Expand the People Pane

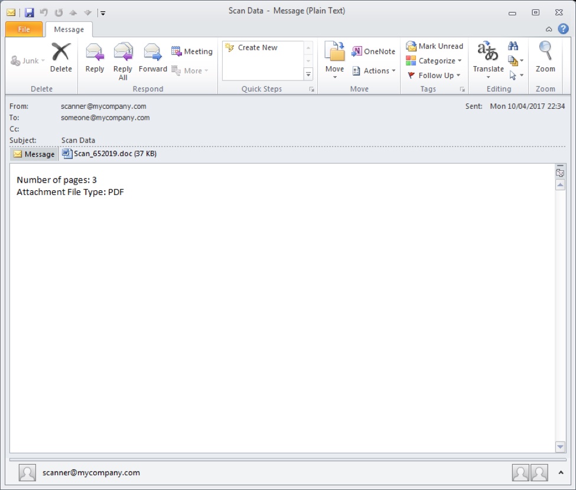coord(561,473)
